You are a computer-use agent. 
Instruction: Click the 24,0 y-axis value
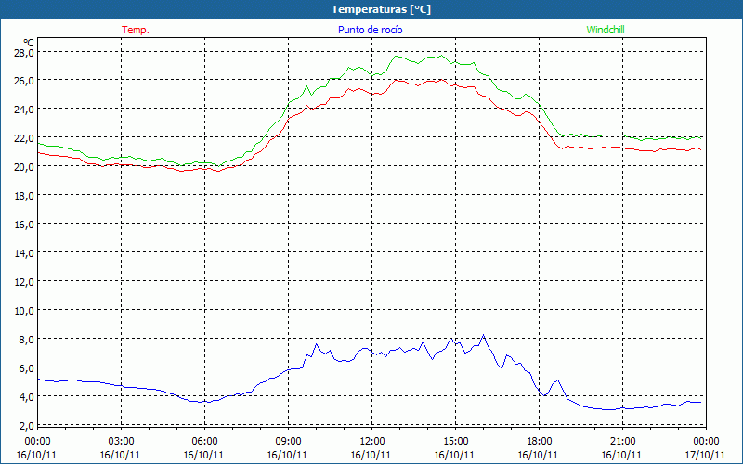point(23,110)
